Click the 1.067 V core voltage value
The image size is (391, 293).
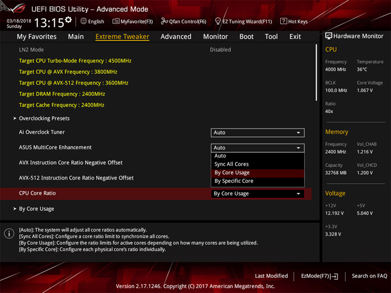364,91
